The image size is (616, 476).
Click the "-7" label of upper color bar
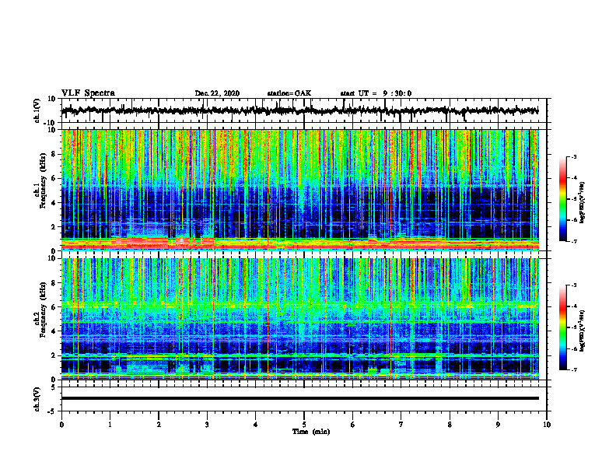point(574,241)
